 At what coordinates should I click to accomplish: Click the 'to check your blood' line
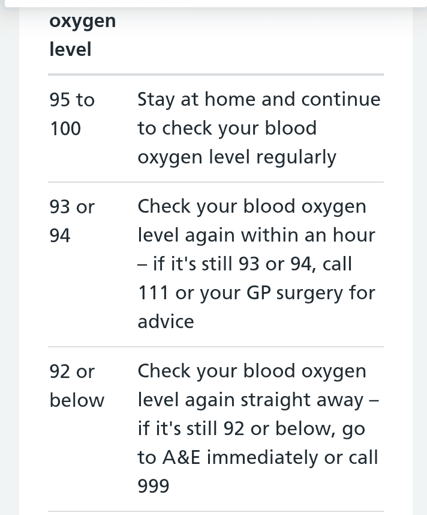pos(227,129)
